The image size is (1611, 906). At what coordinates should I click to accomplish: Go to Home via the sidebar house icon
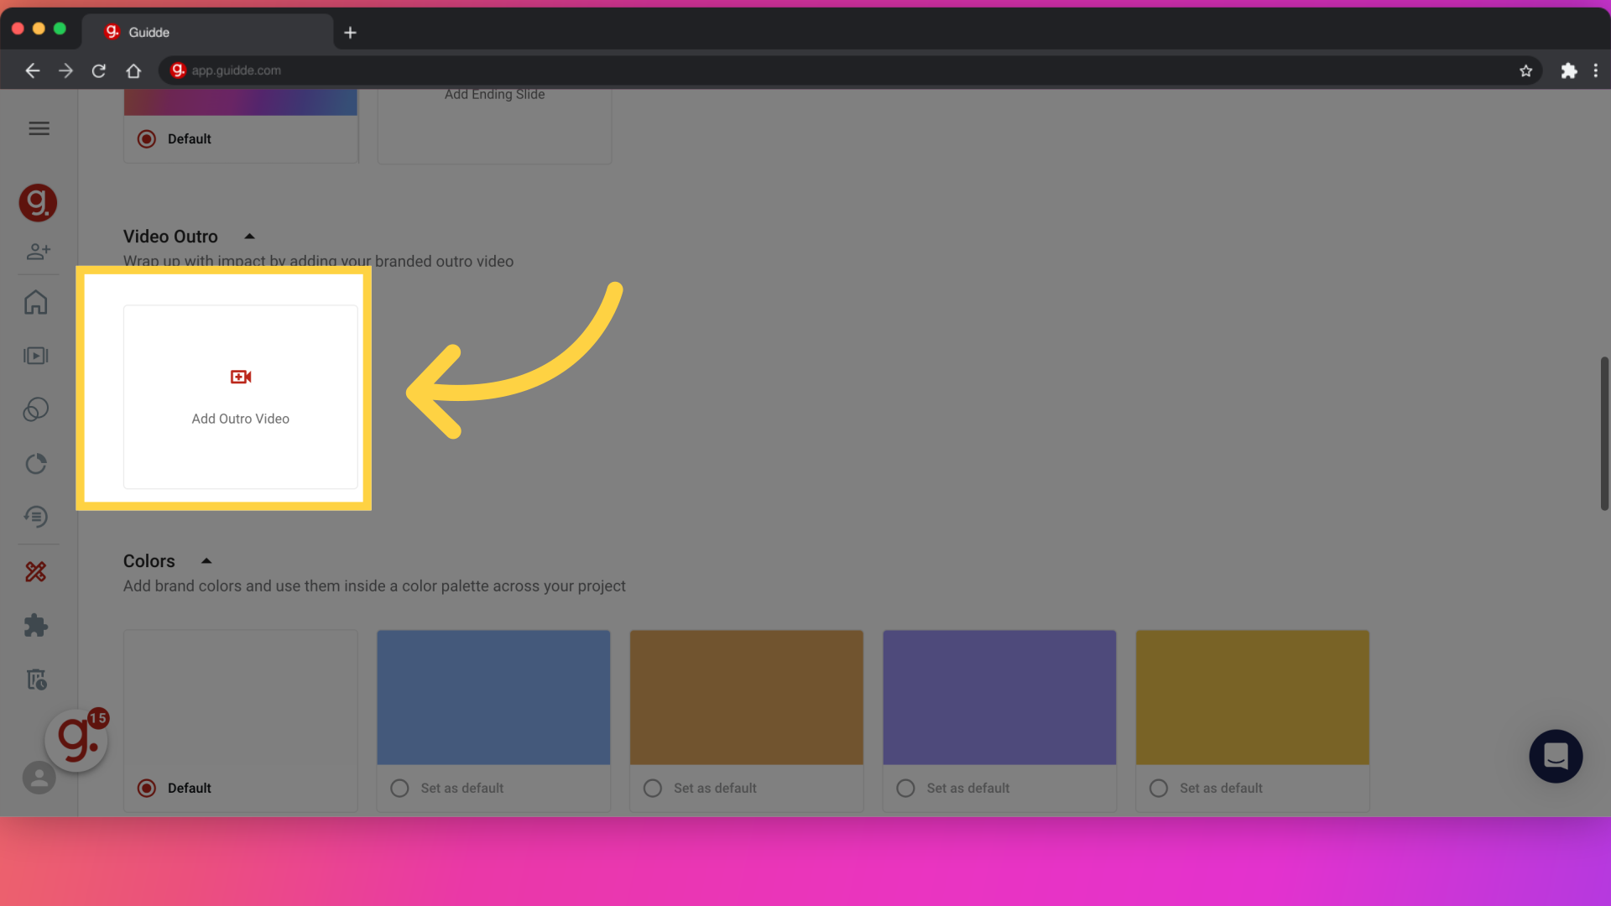[x=36, y=302]
